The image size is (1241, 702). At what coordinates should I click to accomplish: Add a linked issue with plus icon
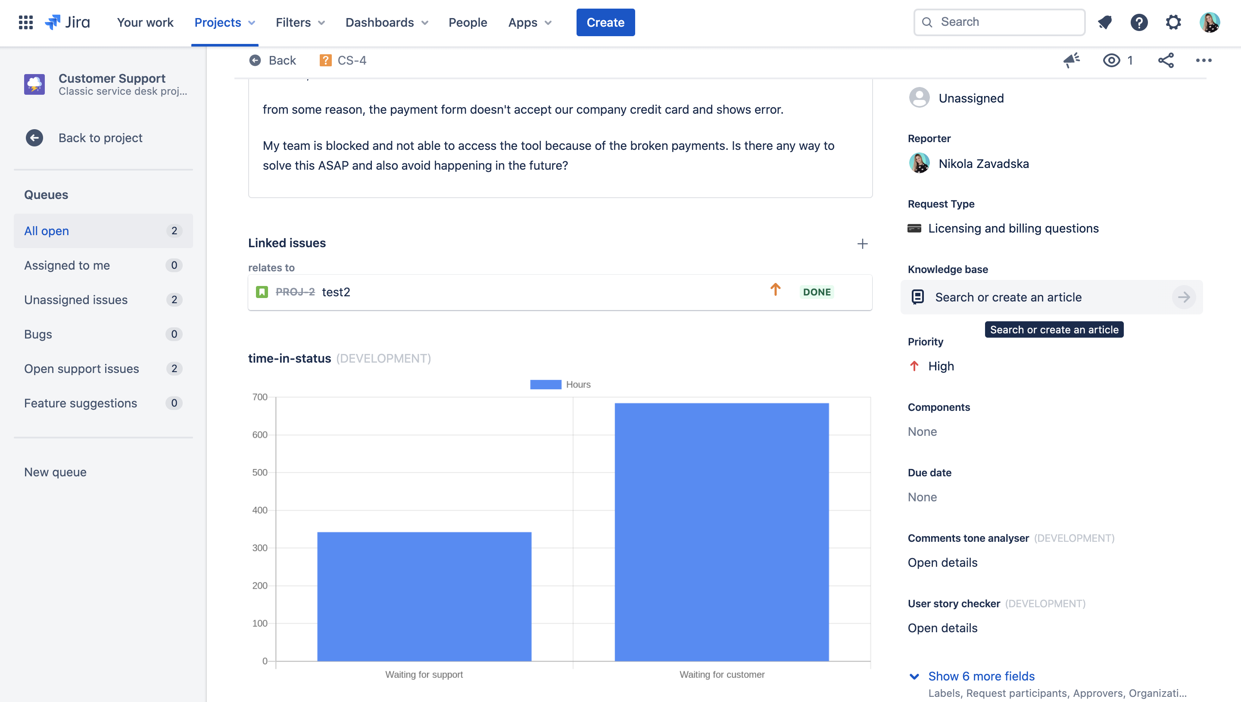862,244
